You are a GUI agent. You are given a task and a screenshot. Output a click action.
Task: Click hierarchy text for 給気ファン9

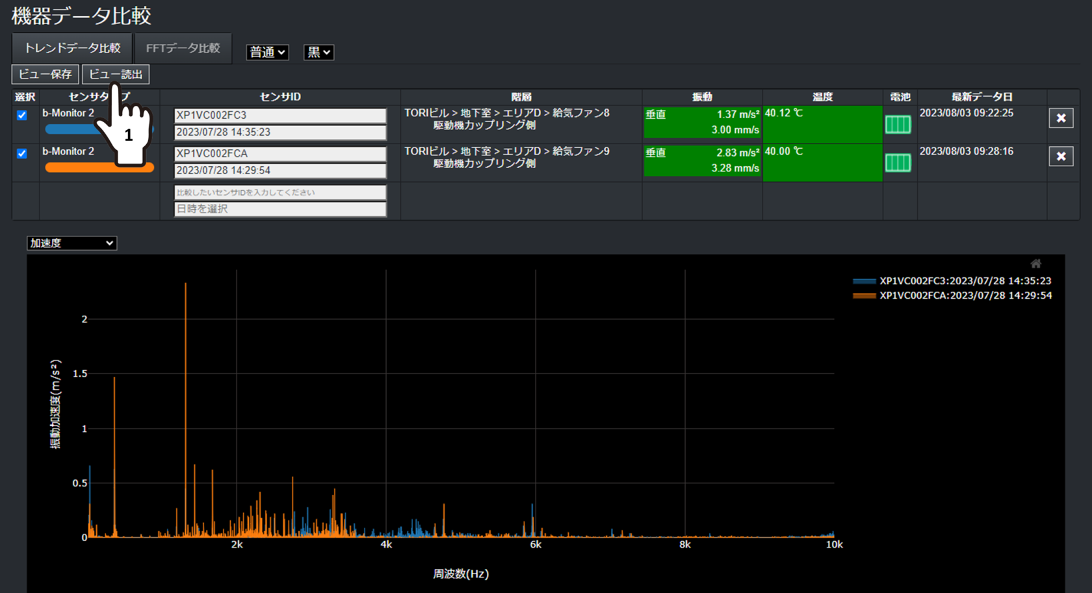point(507,157)
